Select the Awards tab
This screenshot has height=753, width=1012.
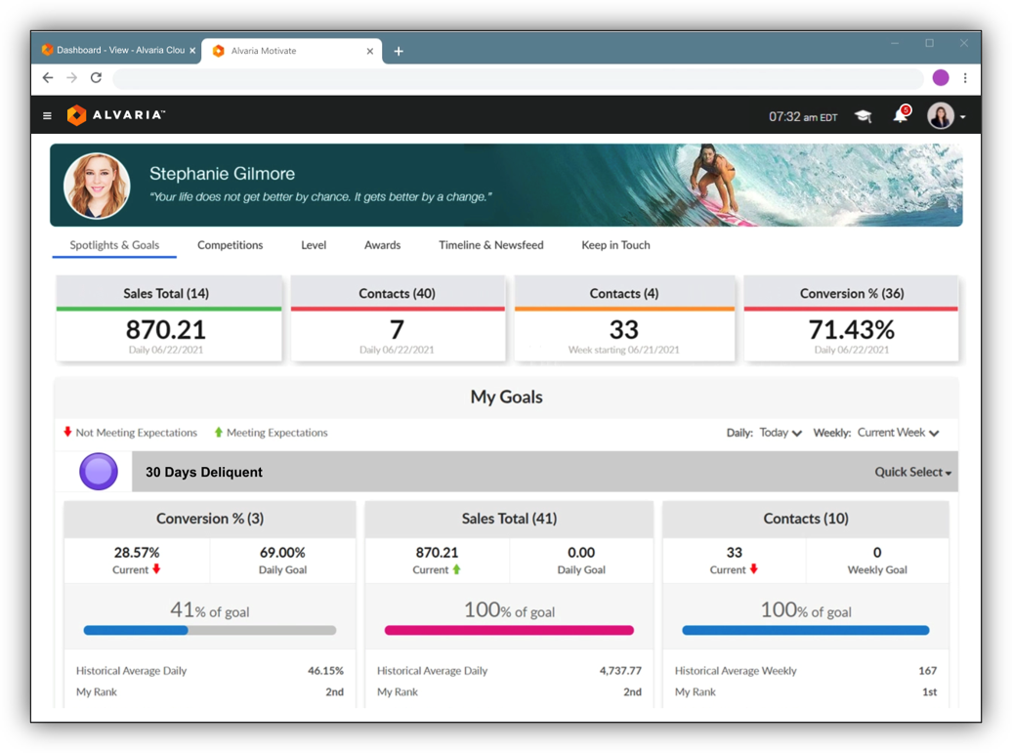pos(382,245)
